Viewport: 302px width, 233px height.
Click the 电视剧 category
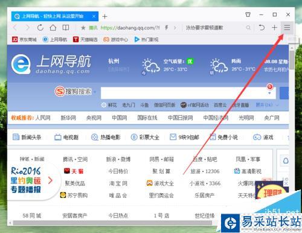66,137
